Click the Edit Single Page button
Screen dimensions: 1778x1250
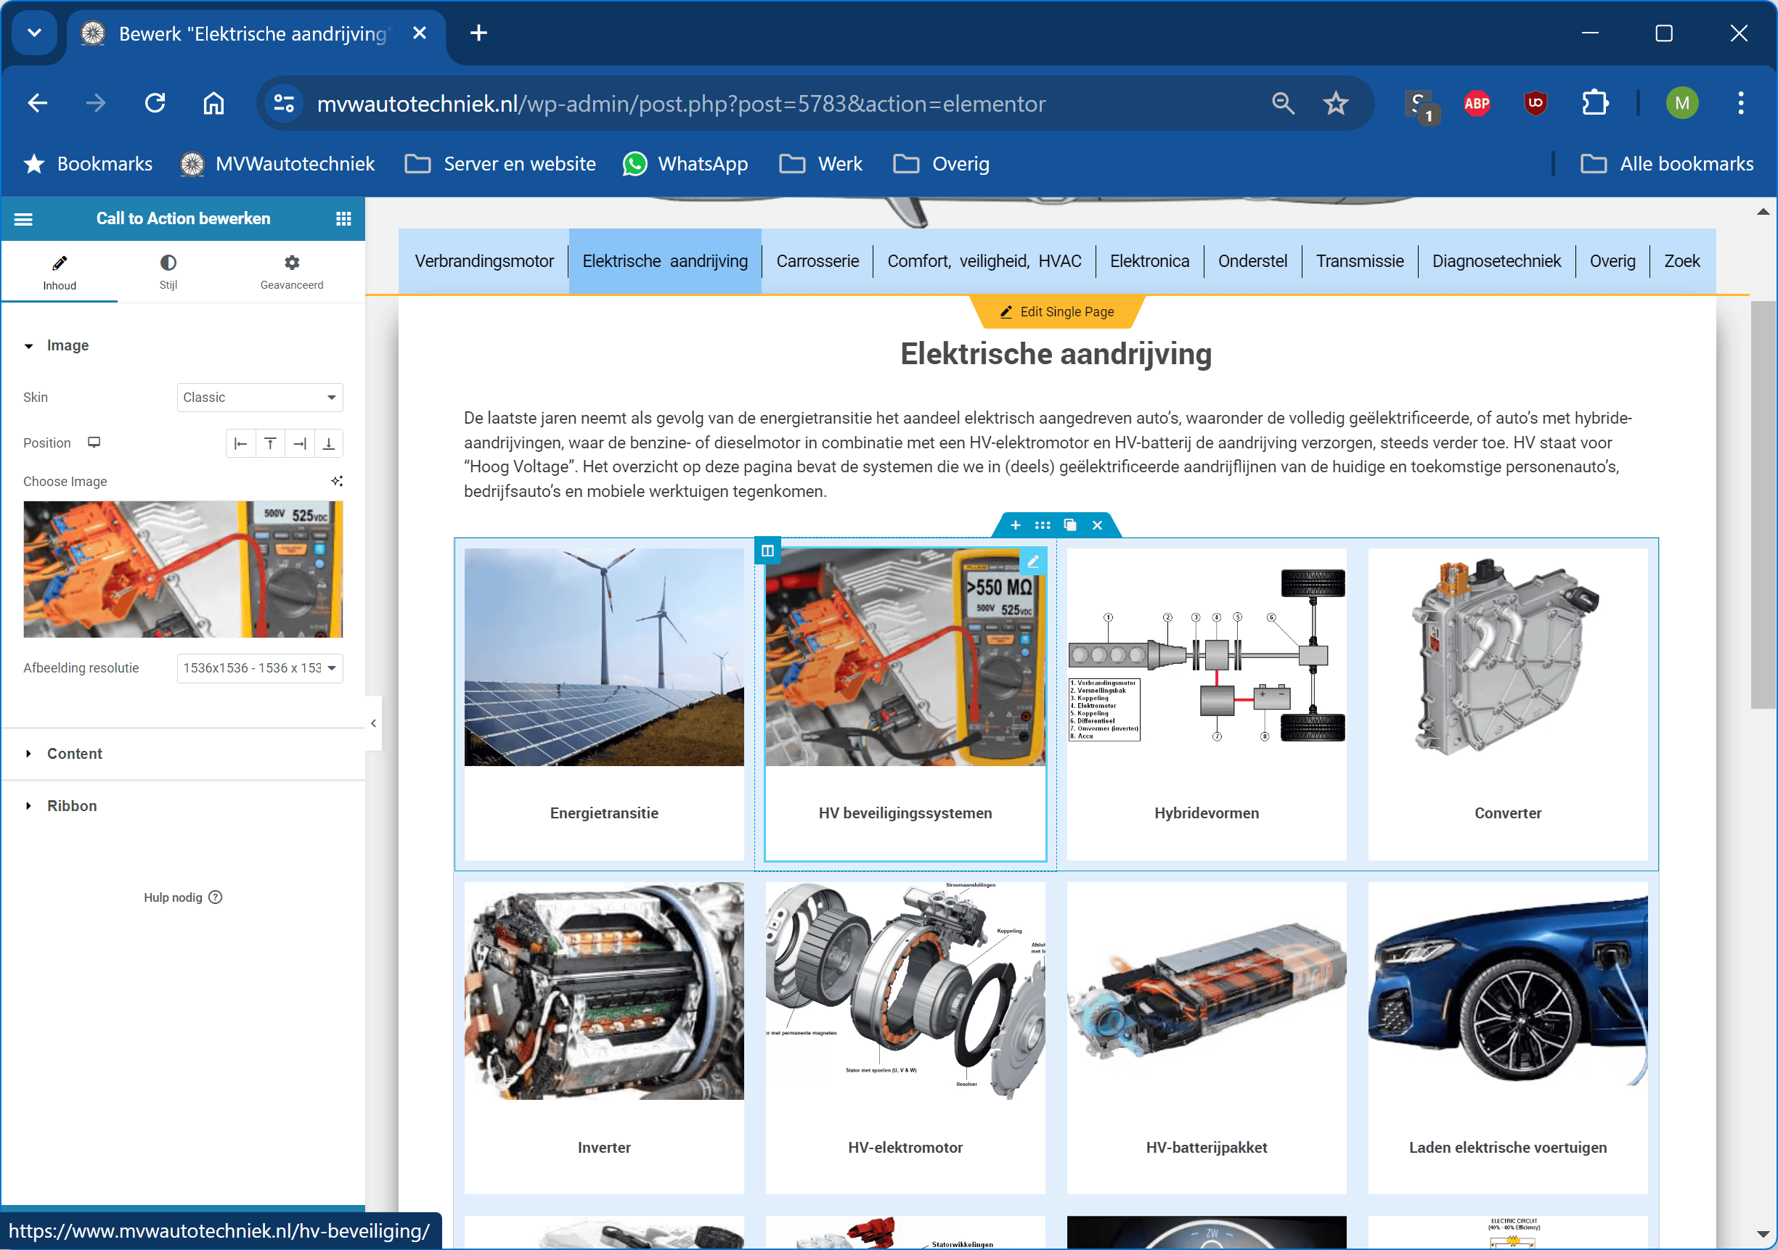(1056, 311)
